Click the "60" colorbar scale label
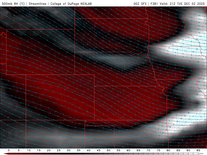The width and height of the screenshot is (207, 155). pyautogui.click(x=128, y=150)
